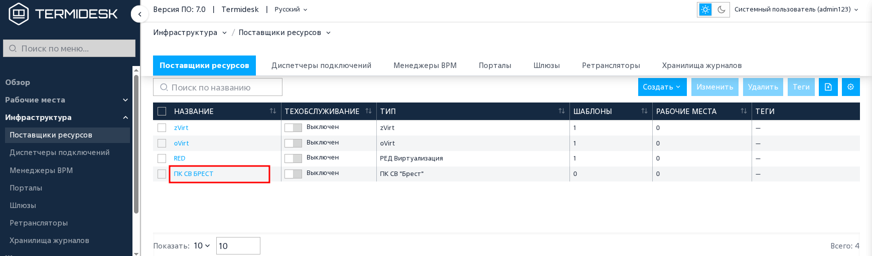The width and height of the screenshot is (872, 256).
Task: Switch to Диспетчеры подключений tab
Action: click(x=322, y=65)
